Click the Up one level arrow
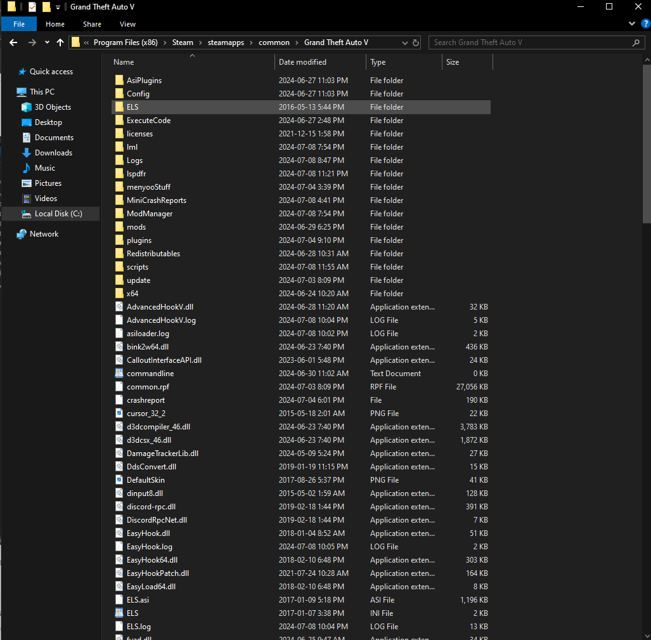This screenshot has width=651, height=640. (x=60, y=42)
